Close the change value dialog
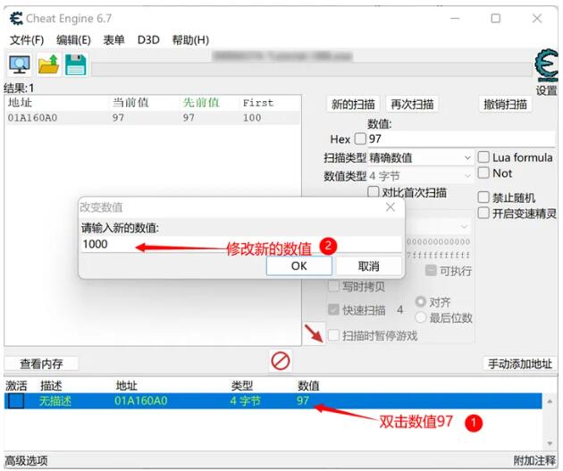 point(390,206)
